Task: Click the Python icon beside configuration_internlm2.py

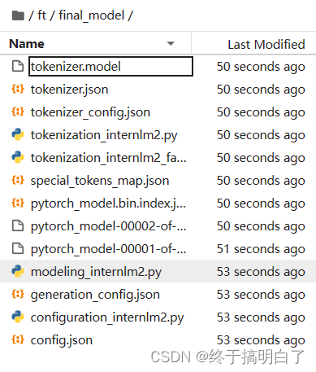Action: click(18, 317)
